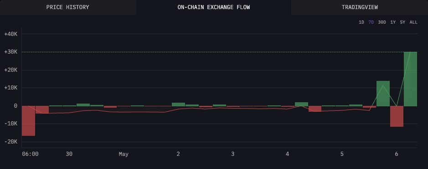
Task: Click the 4 date label on x-axis
Action: 287,154
